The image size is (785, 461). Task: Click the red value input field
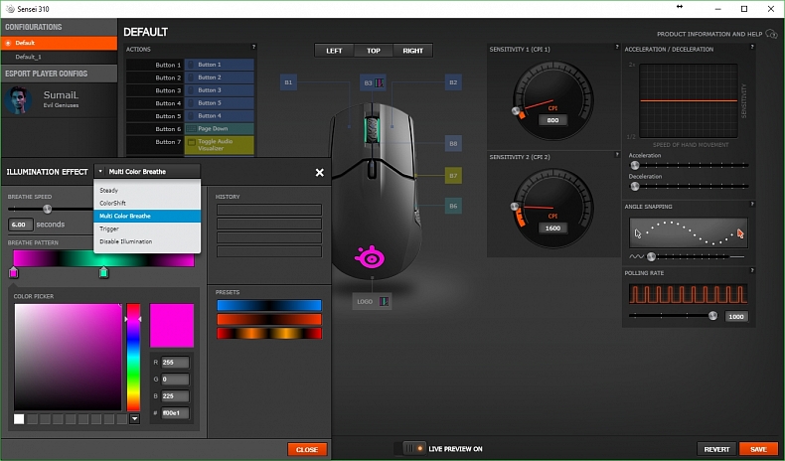175,363
